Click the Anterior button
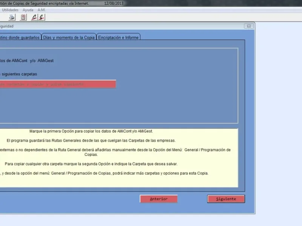Screen dimensions: 302x226 pos(159,199)
